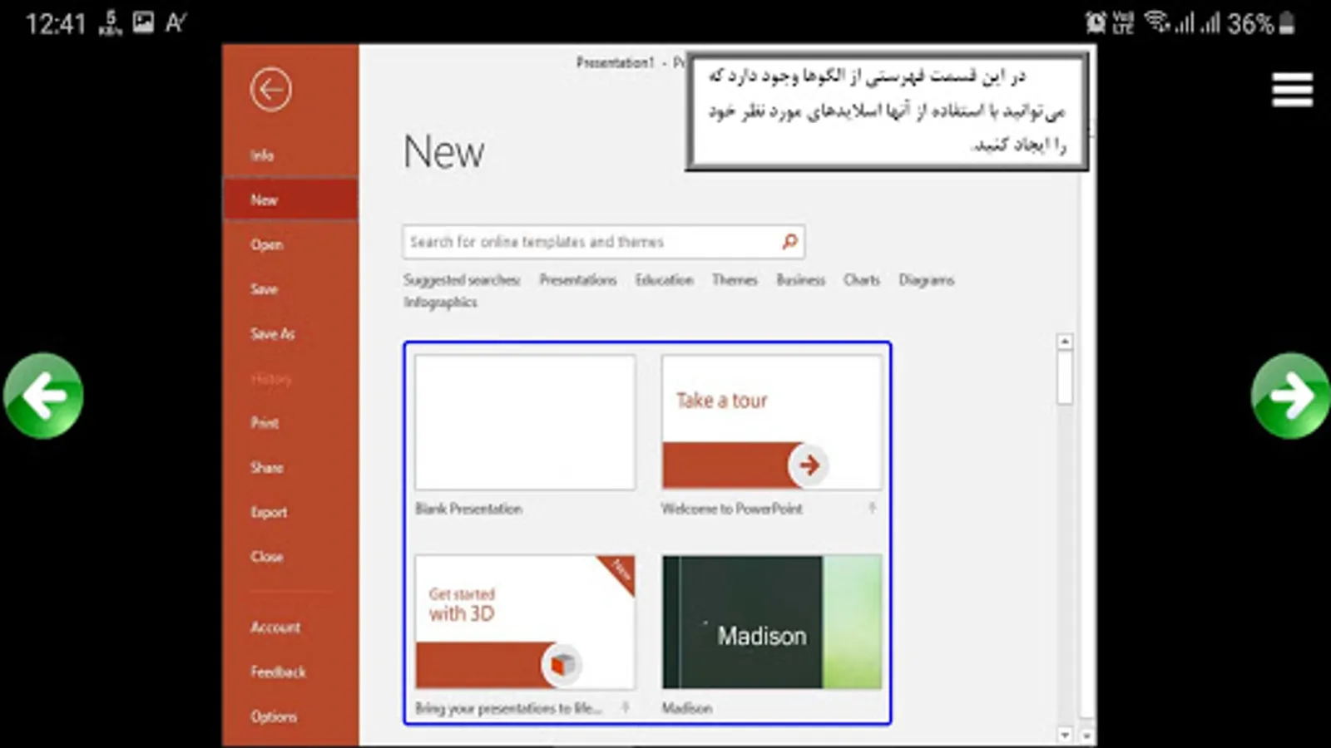Viewport: 1331px width, 748px height.
Task: Pin the Welcome to PowerPoint template
Action: pyautogui.click(x=872, y=508)
